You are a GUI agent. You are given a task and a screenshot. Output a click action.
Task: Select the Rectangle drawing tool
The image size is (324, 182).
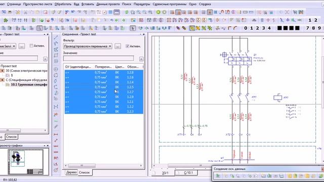pyautogui.click(x=56, y=55)
